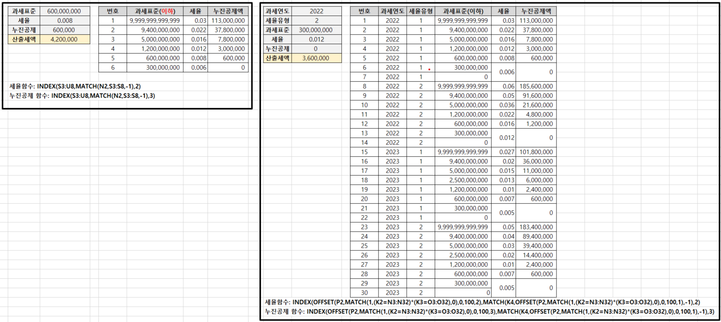Select the 세율 cell showing 0.036
The height and width of the screenshot is (322, 721).
coord(503,105)
